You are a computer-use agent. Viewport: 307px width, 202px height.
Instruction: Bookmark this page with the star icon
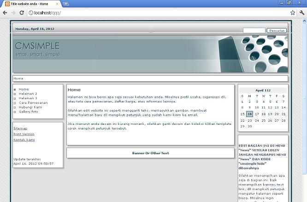tap(293, 13)
